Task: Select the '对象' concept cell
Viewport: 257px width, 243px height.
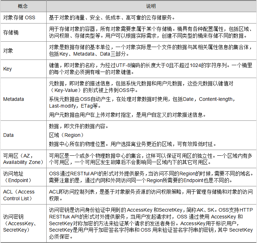Action: [x=23, y=51]
